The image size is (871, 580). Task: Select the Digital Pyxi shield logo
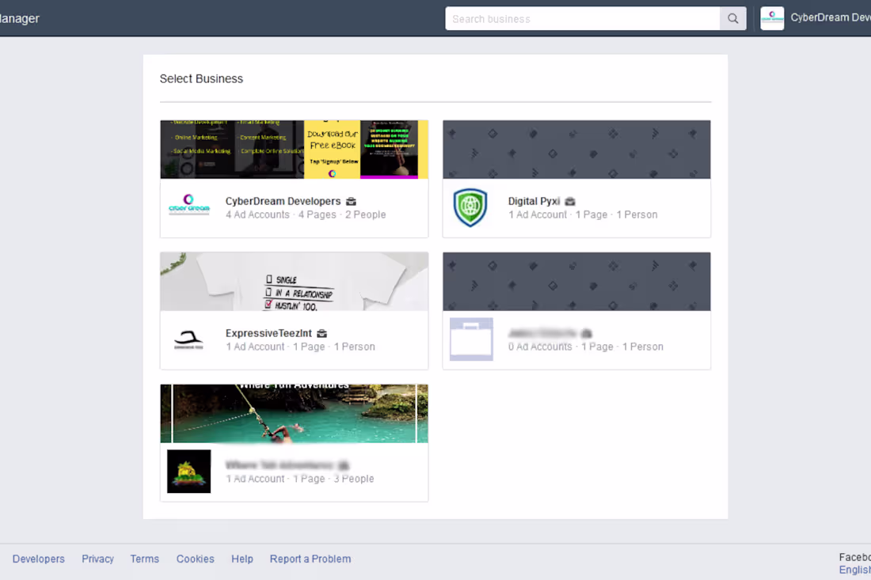[470, 205]
